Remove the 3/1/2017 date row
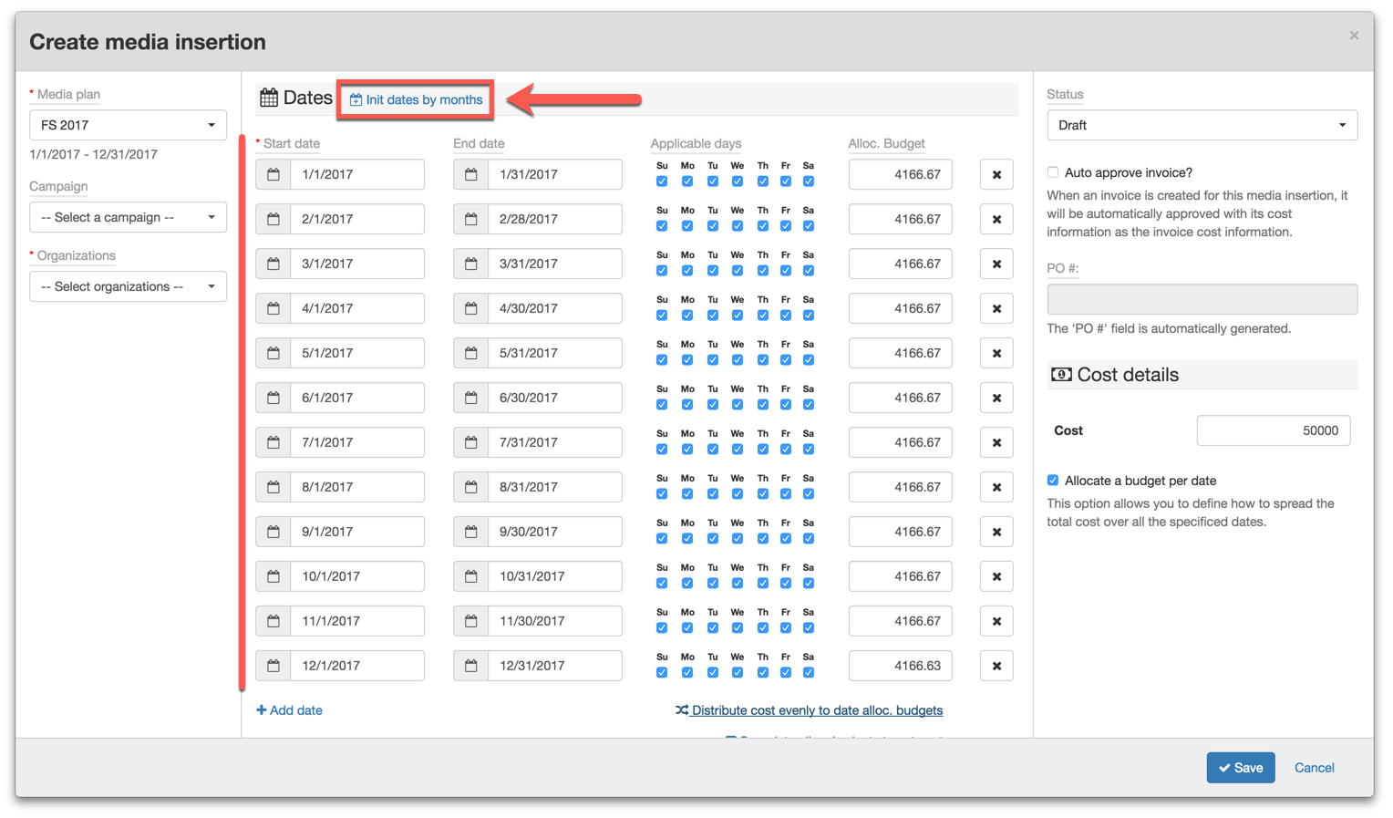Screen dimensions: 1393x818 pyautogui.click(x=996, y=264)
